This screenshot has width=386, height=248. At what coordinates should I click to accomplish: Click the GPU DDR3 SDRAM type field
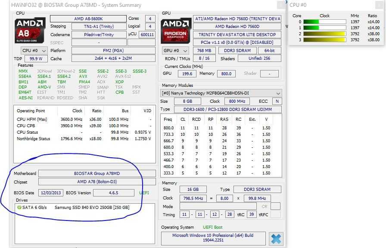237,51
